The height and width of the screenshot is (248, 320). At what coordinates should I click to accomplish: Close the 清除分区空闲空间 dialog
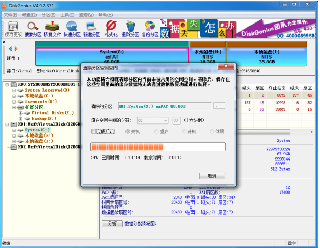pos(226,66)
